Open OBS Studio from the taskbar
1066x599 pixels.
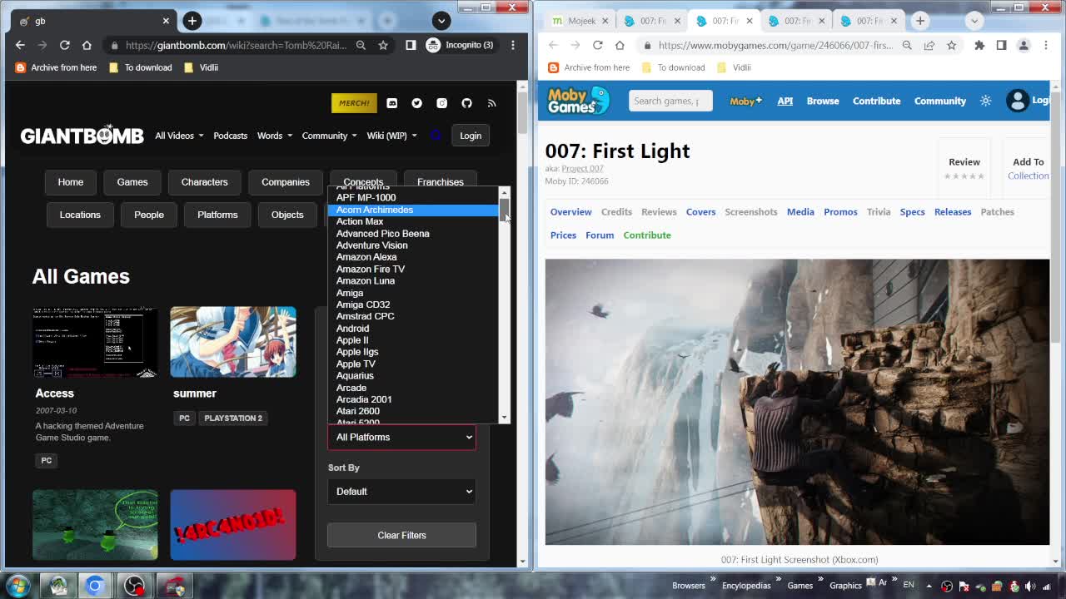coord(134,586)
